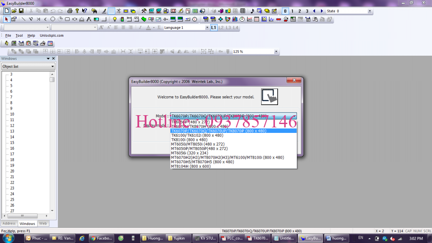Select the Windows tab at panel bottom
432x243 pixels.
pyautogui.click(x=27, y=224)
